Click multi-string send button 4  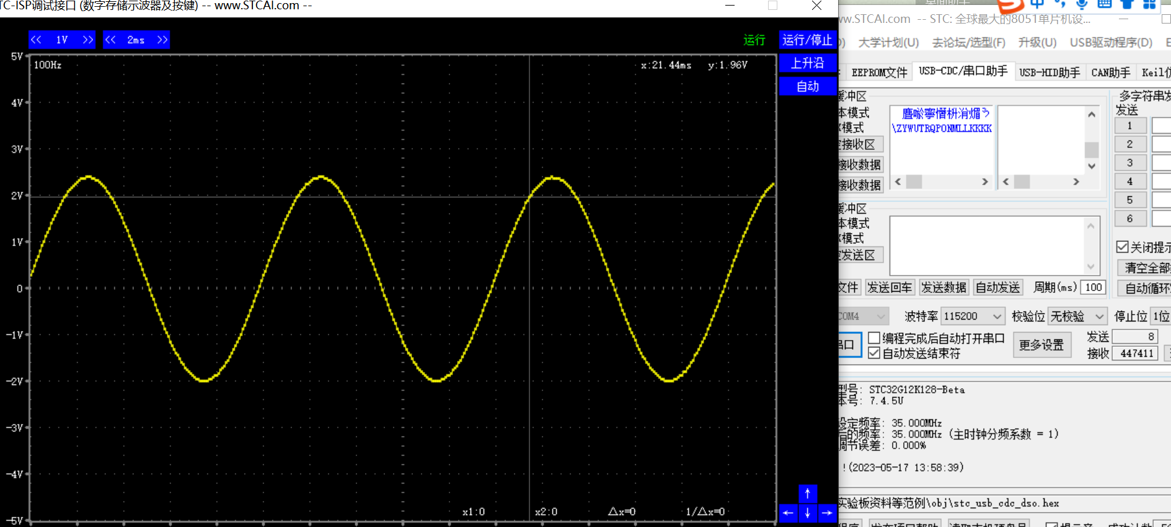click(1129, 181)
